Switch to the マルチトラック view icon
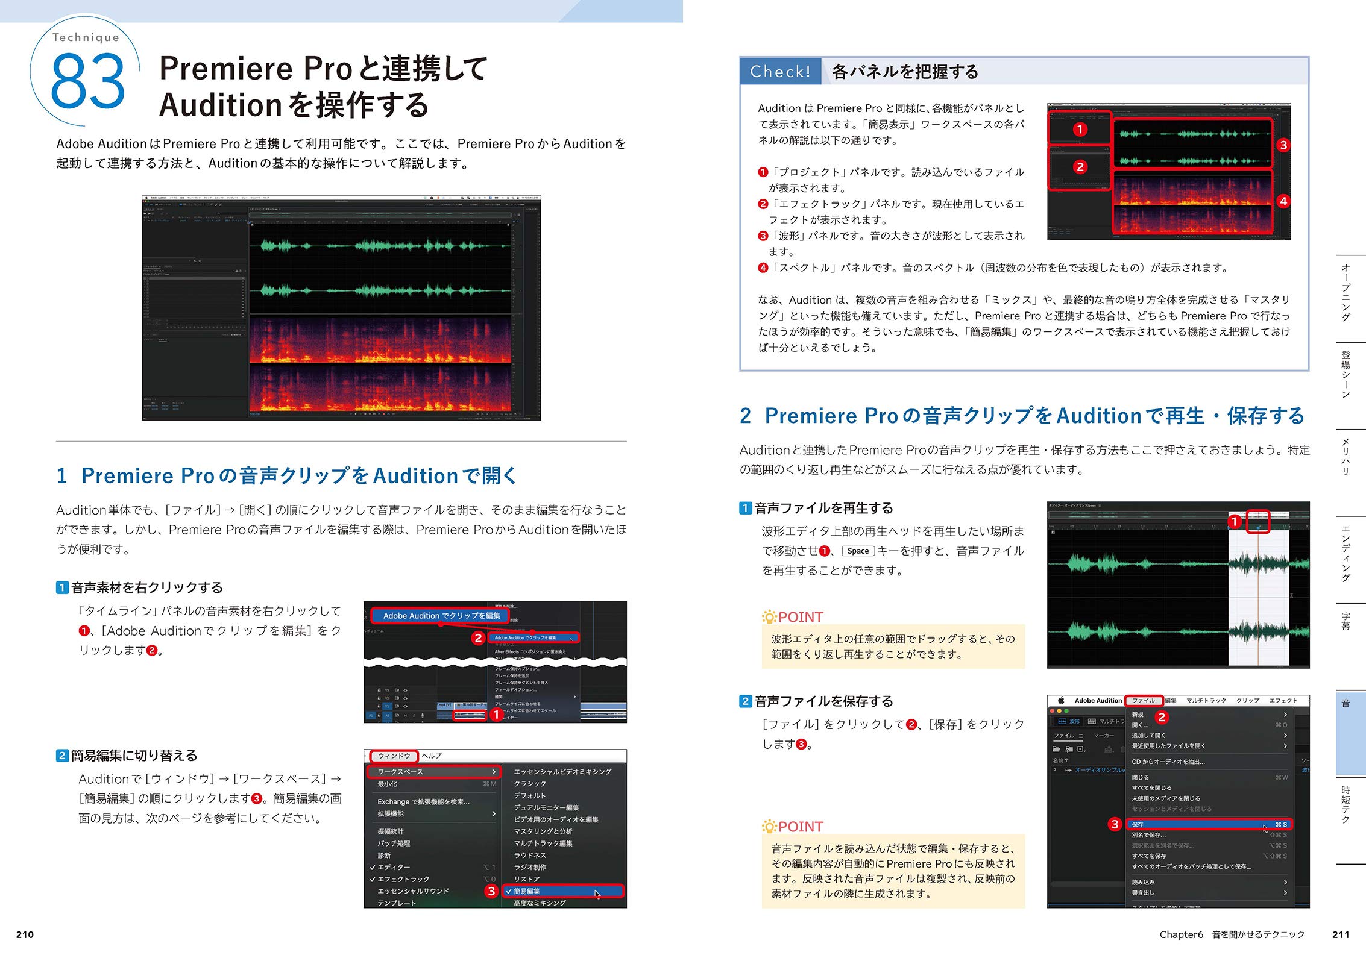 click(x=1092, y=721)
